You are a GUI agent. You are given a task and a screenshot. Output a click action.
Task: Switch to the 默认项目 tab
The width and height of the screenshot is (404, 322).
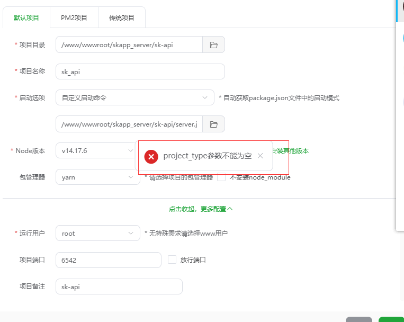(26, 17)
